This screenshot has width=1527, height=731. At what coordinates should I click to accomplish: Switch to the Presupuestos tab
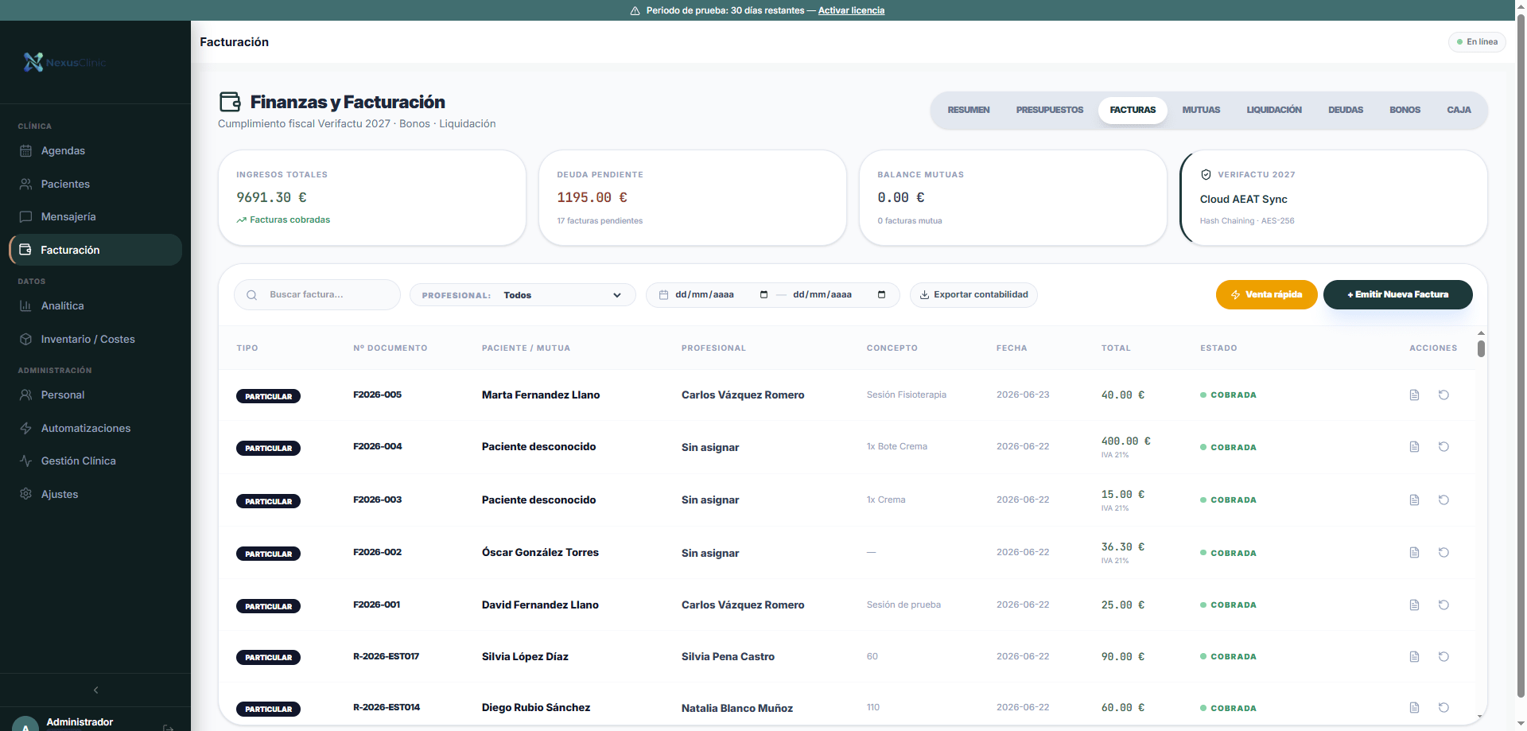coord(1049,110)
